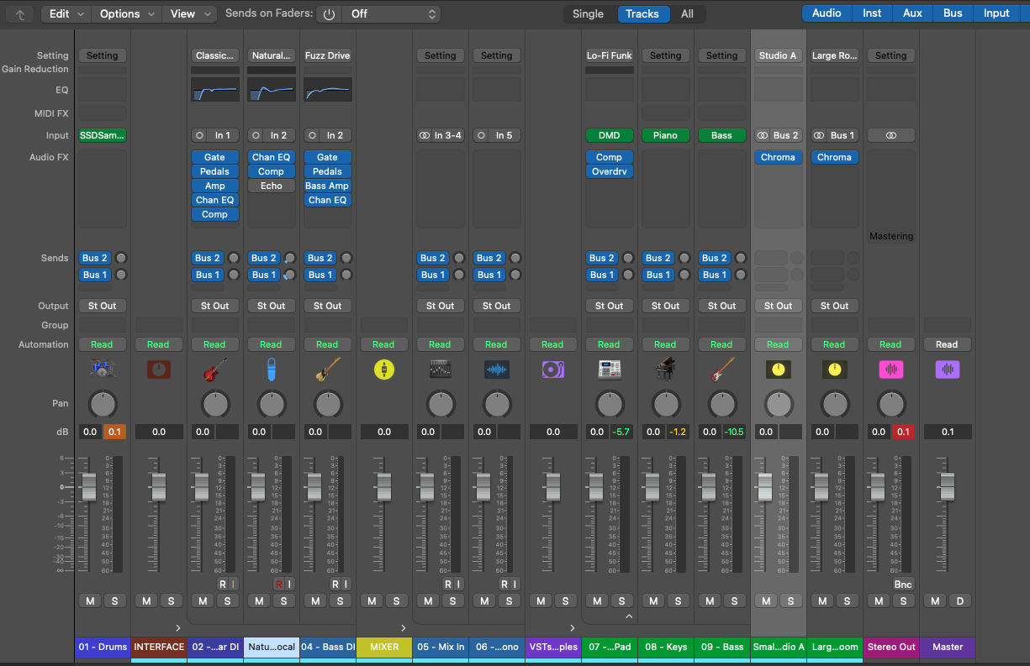Viewport: 1030px width, 666px height.
Task: Click the Echo plugin on Natural Vocal
Action: (271, 186)
